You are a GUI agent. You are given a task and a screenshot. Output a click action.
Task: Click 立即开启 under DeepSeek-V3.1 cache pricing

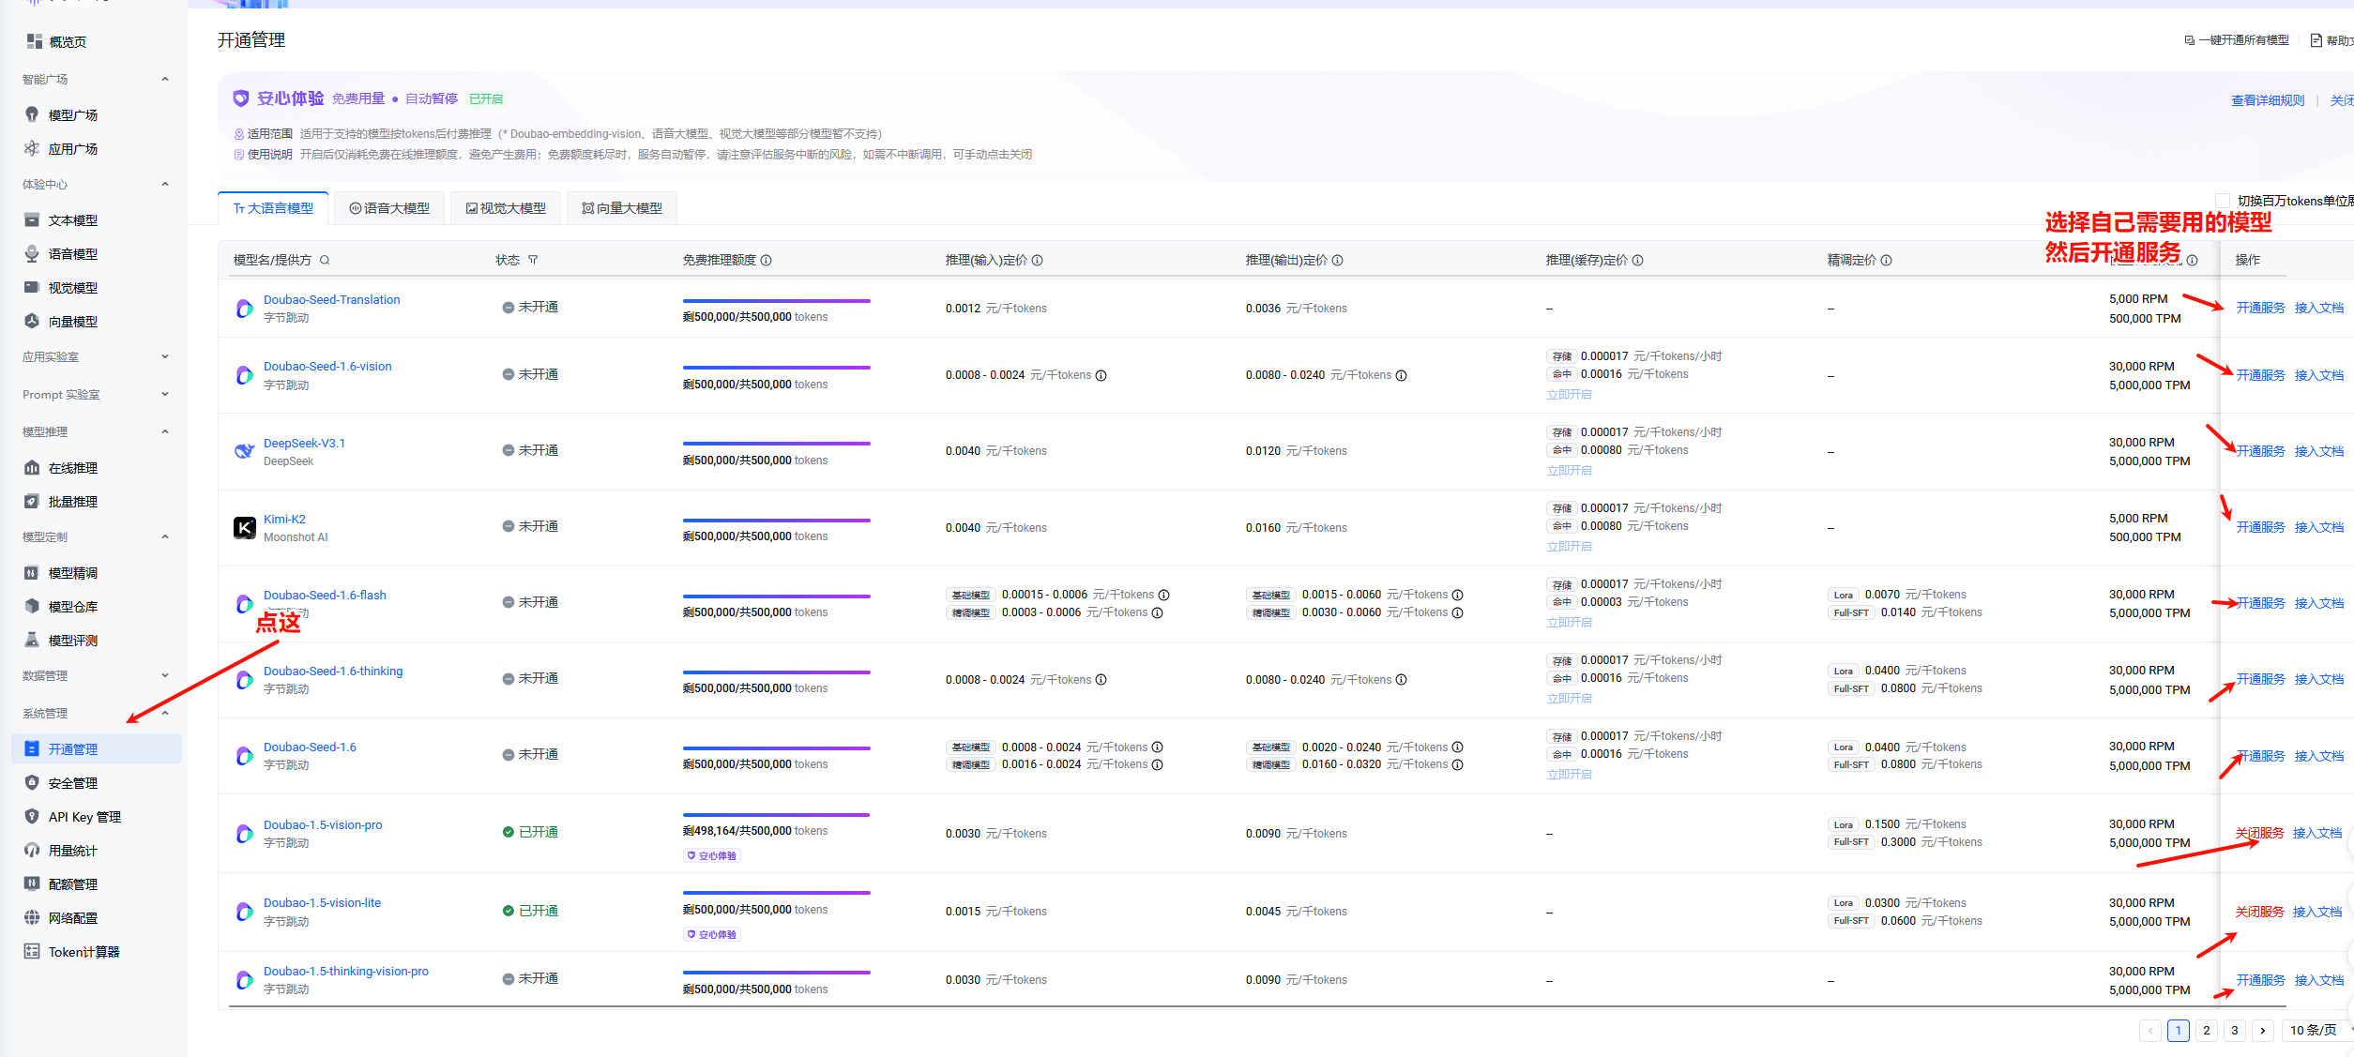coord(1570,471)
